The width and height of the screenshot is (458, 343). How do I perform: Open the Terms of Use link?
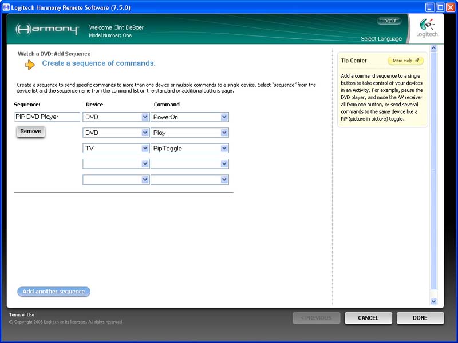coord(22,314)
